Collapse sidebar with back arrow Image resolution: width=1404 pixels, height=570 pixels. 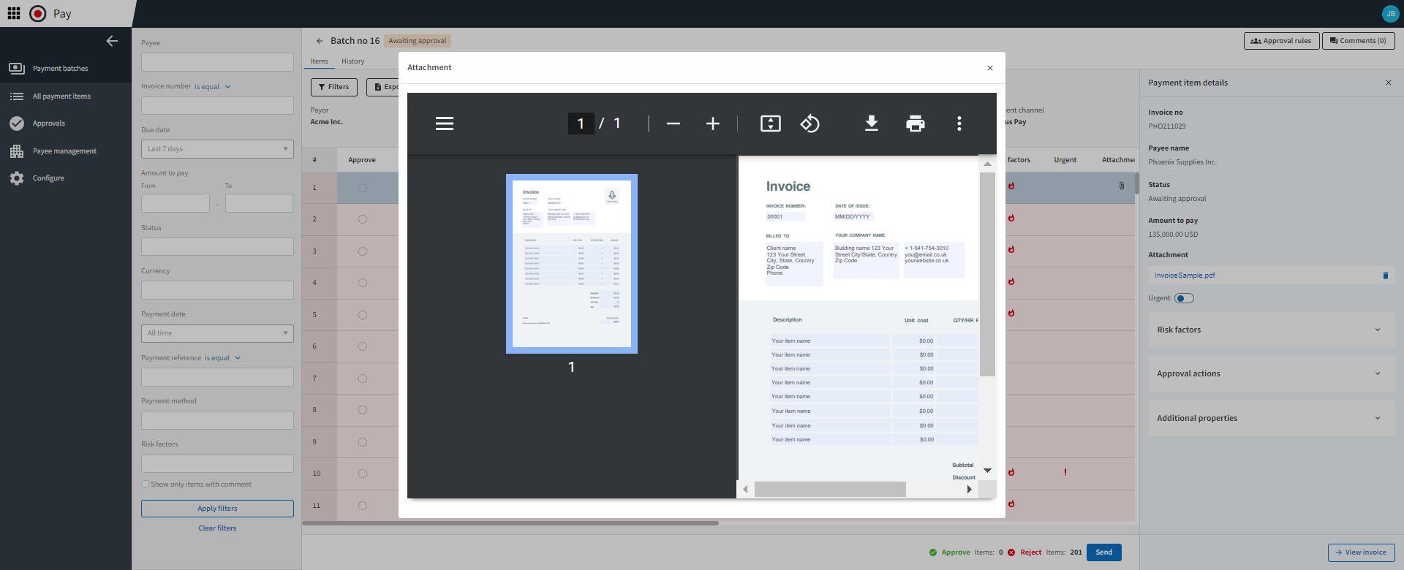pos(112,41)
